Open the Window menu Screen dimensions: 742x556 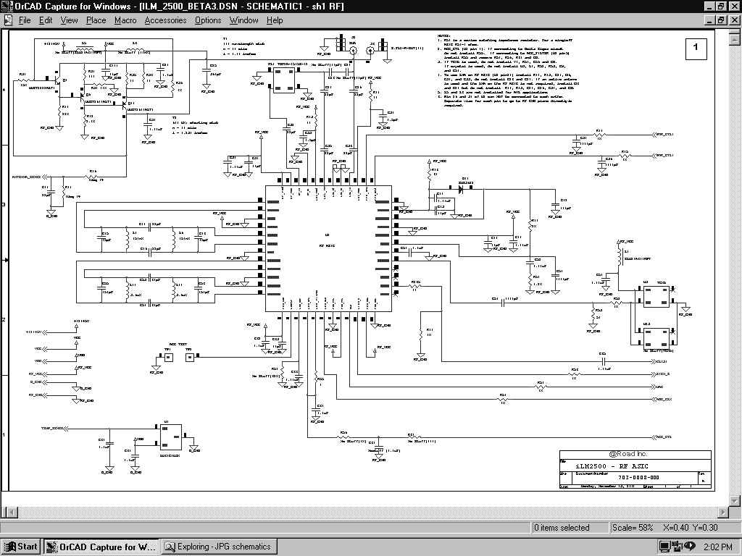(244, 20)
